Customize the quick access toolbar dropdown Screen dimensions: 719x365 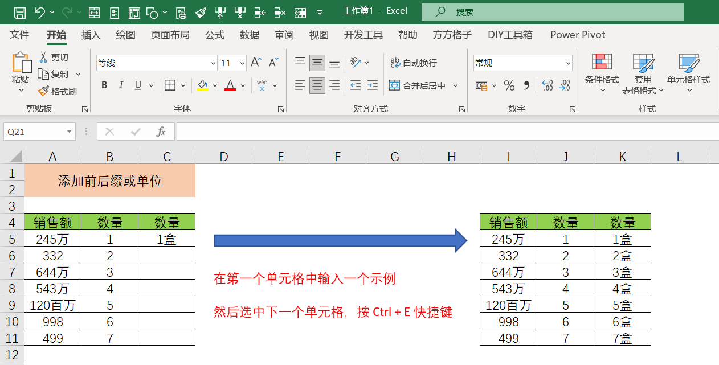(x=320, y=11)
